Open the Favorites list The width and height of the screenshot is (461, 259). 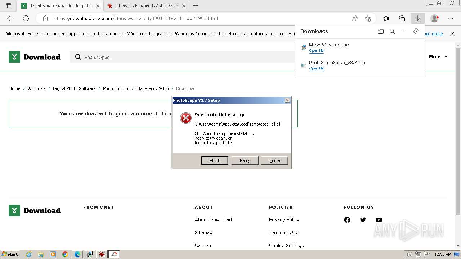(x=386, y=18)
